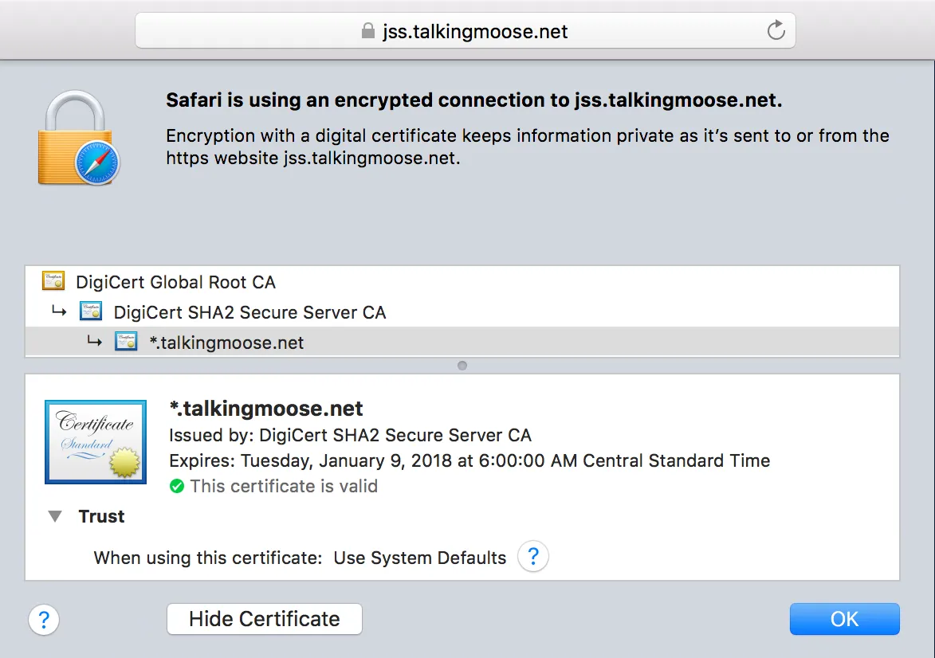935x658 pixels.
Task: Click the large orange Safari lock icon
Action: [x=79, y=137]
